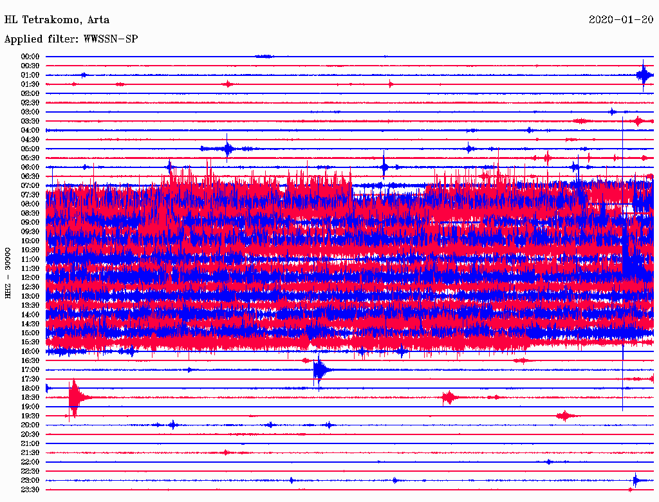The image size is (659, 502).
Task: Click the 19:30 time label
Action: click(30, 416)
